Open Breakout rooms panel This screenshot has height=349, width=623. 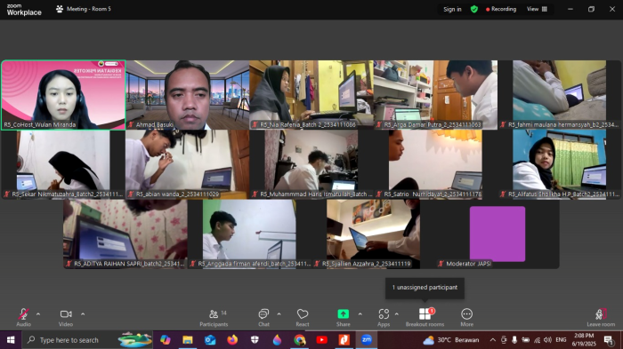(x=425, y=318)
